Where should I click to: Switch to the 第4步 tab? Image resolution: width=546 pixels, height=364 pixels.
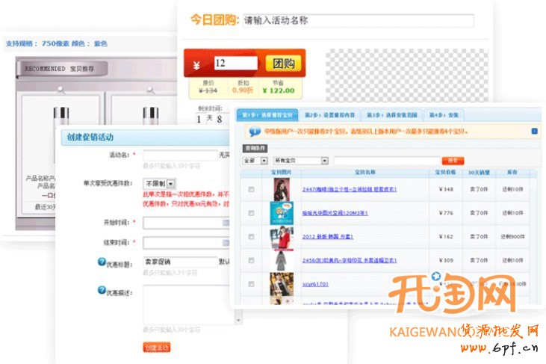coord(445,115)
